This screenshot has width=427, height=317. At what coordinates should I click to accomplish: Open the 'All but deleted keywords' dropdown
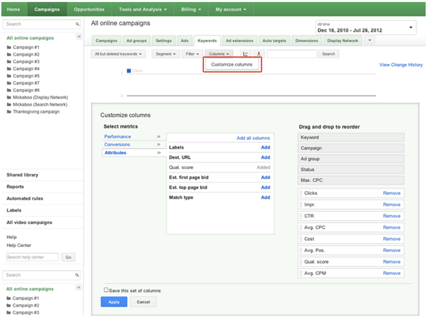(x=118, y=54)
